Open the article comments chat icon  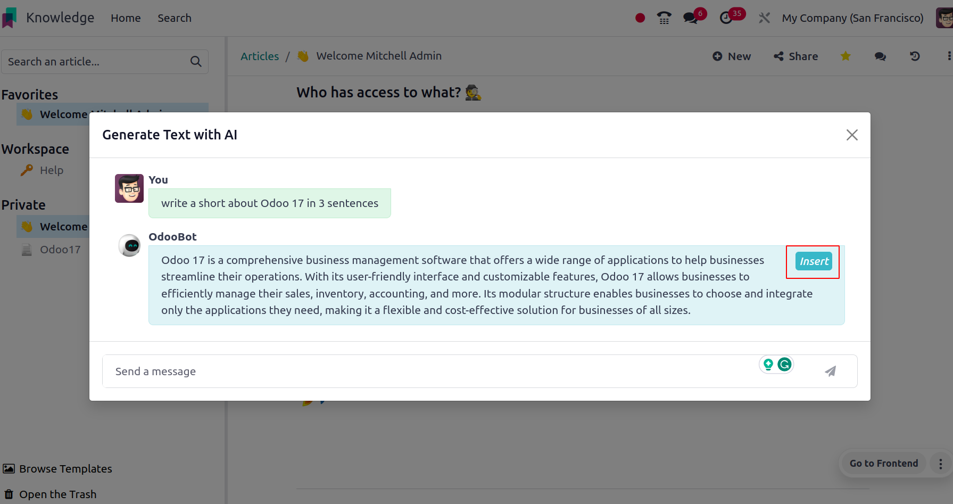[880, 56]
